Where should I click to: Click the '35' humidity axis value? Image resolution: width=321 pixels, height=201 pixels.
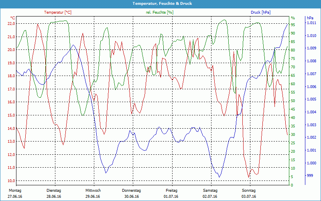click(x=293, y=126)
